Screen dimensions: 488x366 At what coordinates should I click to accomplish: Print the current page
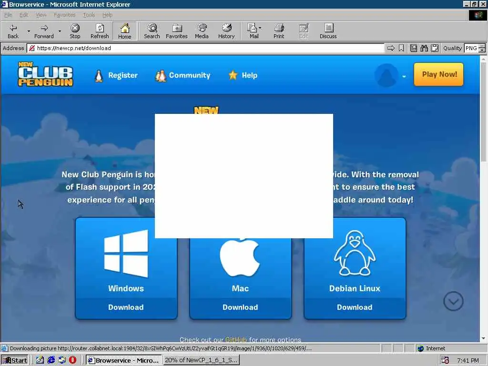click(279, 31)
